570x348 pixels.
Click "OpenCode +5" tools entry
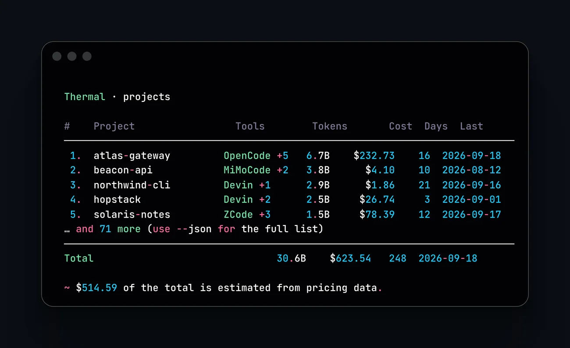click(x=256, y=156)
